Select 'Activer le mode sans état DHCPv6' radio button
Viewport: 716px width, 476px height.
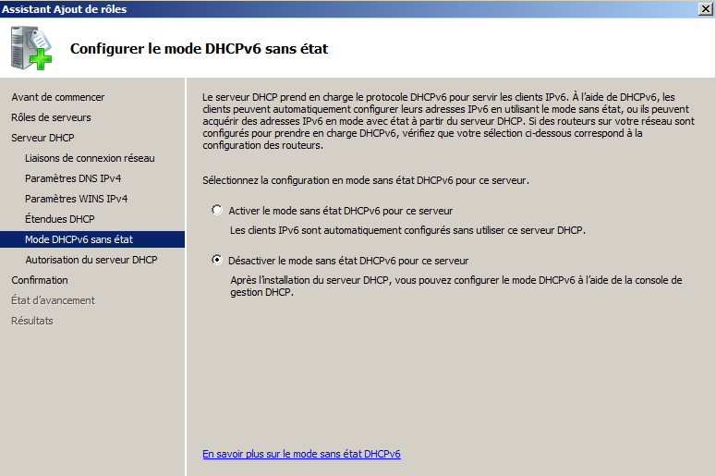pyautogui.click(x=217, y=210)
